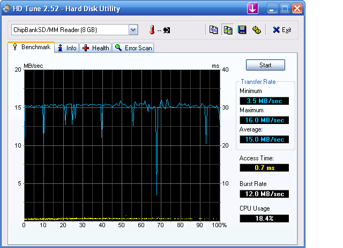Click the ms axis label on graph

(x=215, y=66)
